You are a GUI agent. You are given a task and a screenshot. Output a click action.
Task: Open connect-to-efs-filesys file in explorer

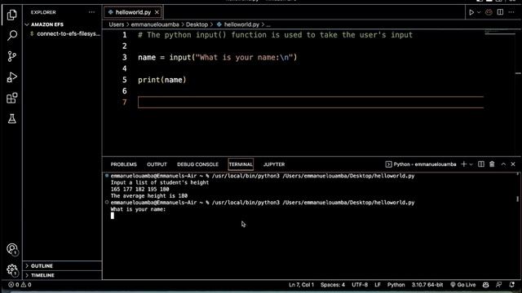click(65, 34)
